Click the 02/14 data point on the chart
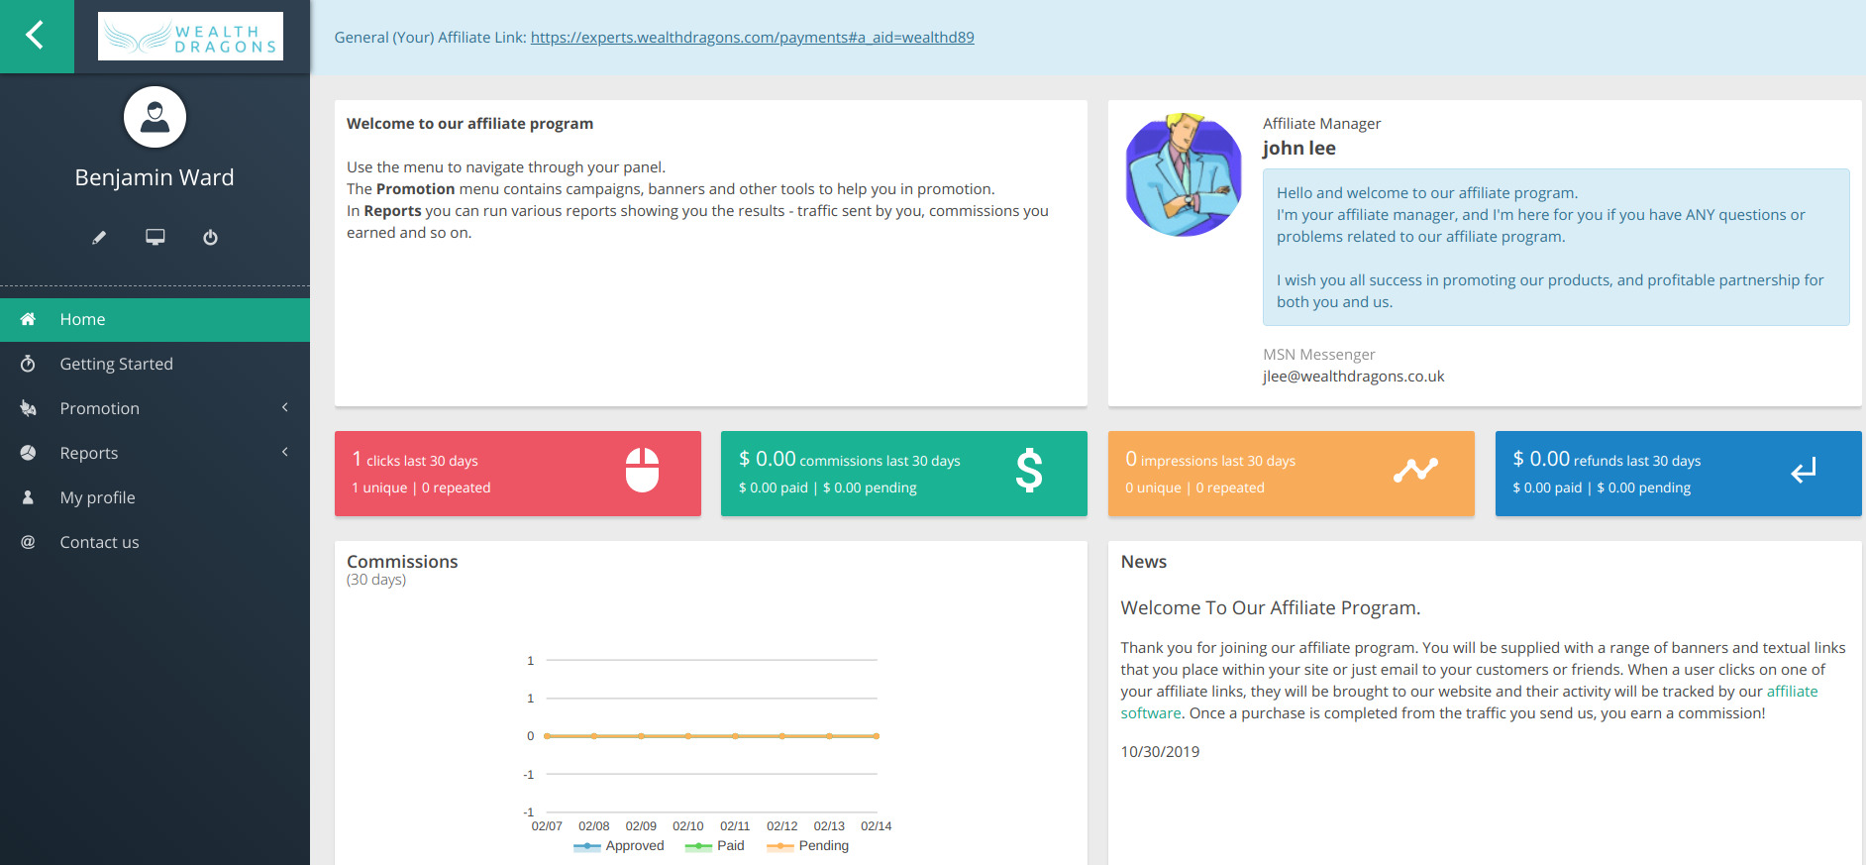1866x865 pixels. 877,736
